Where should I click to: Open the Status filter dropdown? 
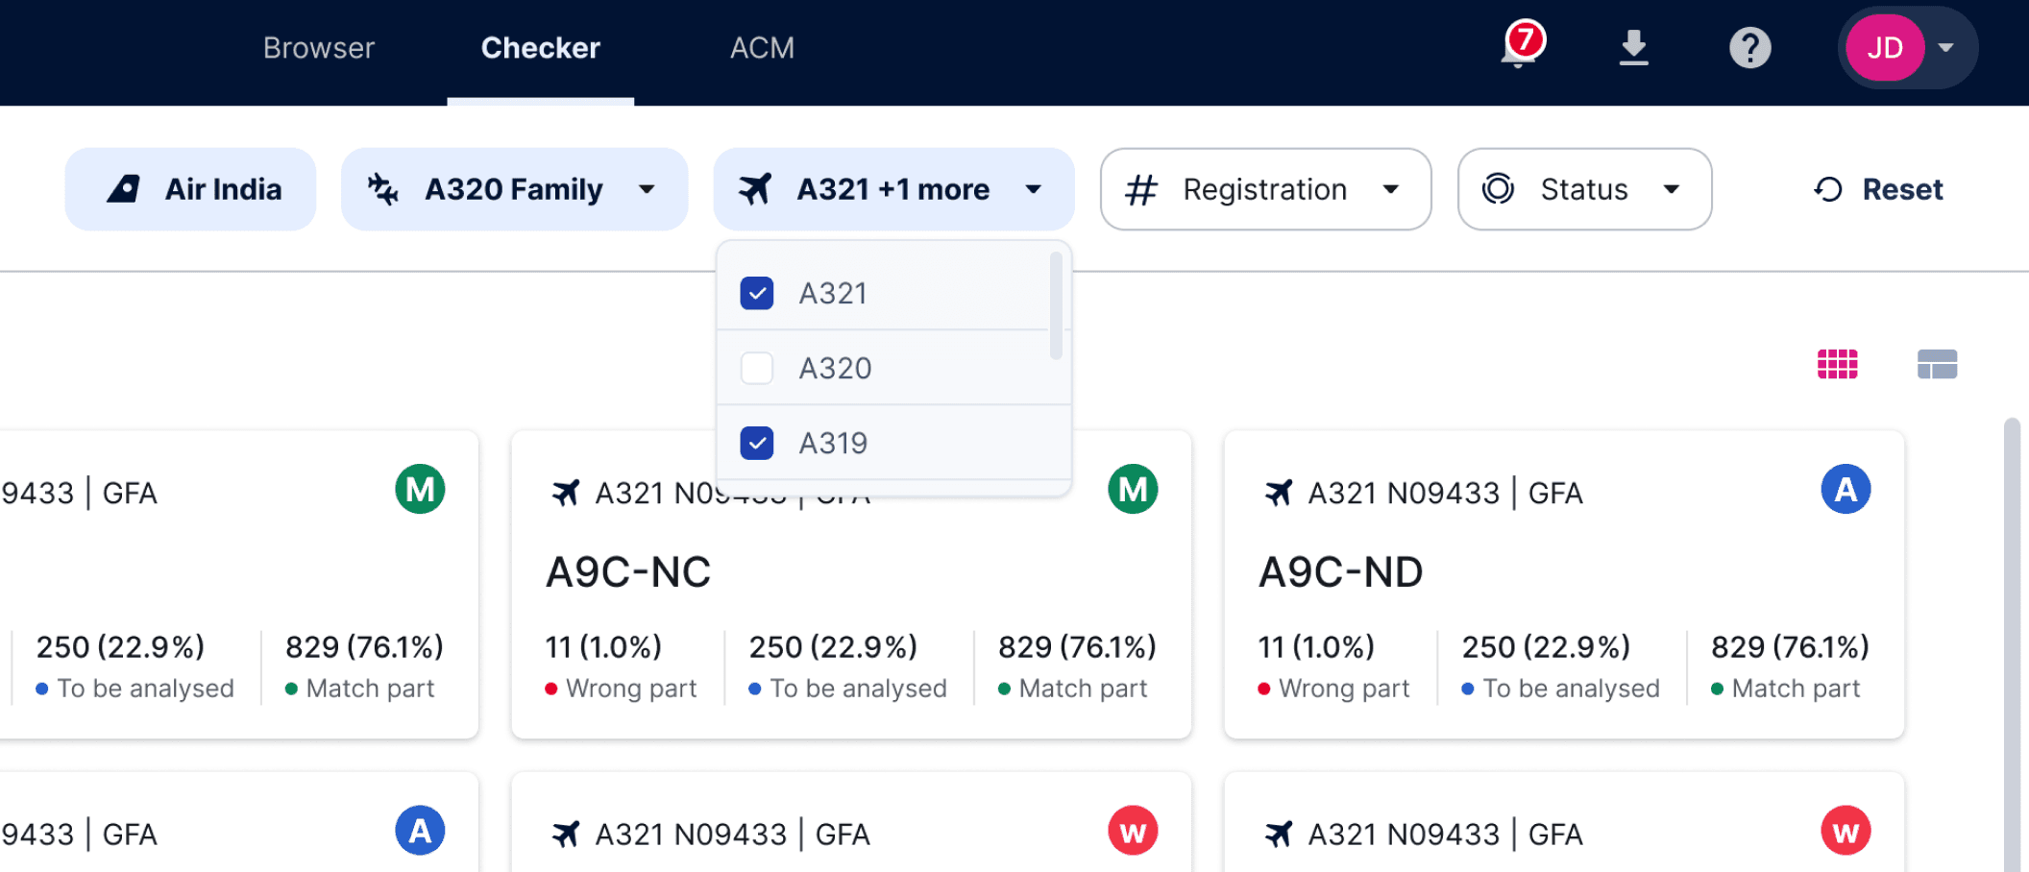pyautogui.click(x=1584, y=189)
